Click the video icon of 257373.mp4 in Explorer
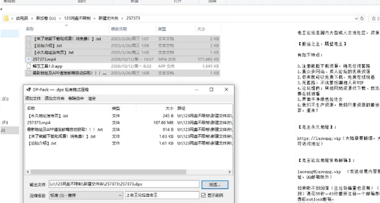Viewport: 380px width, 203px height. coord(29,59)
